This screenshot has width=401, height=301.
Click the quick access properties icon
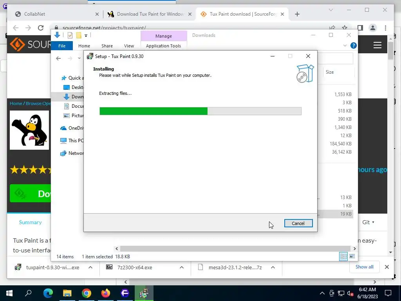[70, 35]
